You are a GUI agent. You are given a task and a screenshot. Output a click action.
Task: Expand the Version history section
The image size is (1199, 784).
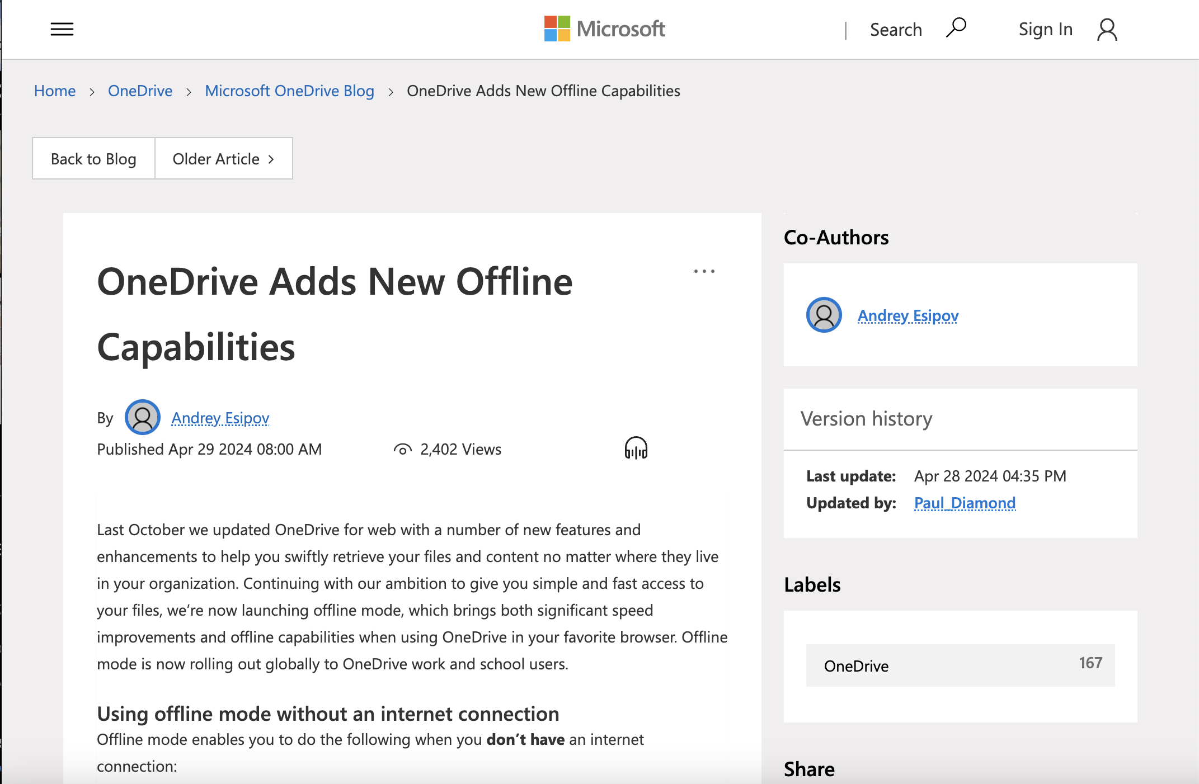pyautogui.click(x=866, y=418)
